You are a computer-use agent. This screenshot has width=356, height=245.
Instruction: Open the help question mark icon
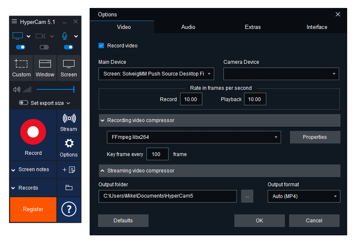click(x=69, y=209)
